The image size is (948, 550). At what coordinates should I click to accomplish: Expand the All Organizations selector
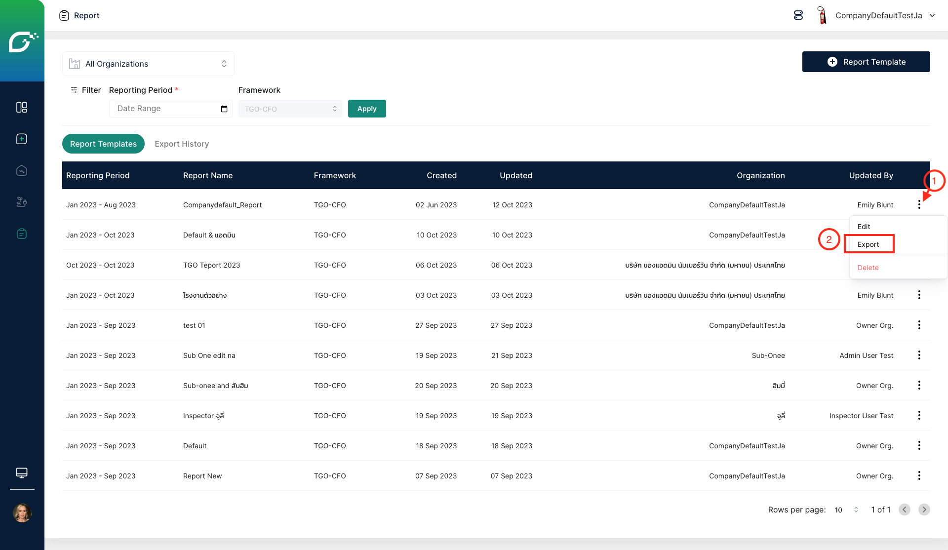click(148, 64)
